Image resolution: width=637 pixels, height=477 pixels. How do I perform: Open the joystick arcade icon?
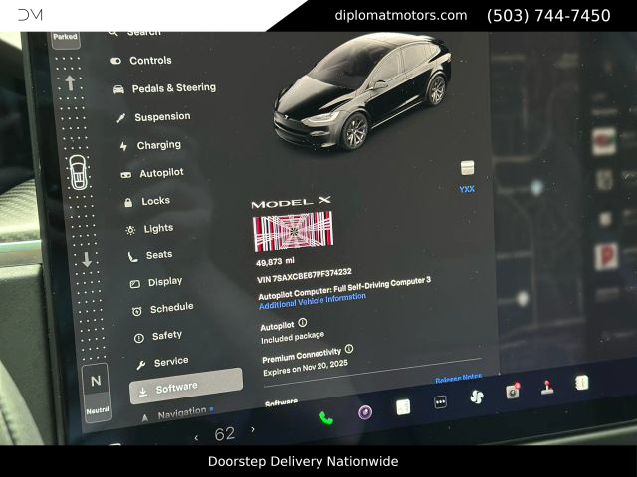[x=548, y=387]
